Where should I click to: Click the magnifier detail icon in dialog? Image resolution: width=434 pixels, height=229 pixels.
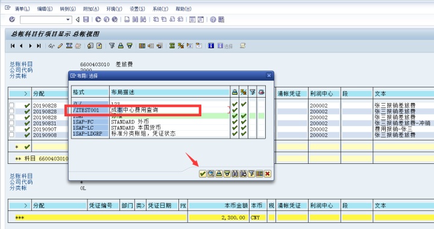(211, 174)
